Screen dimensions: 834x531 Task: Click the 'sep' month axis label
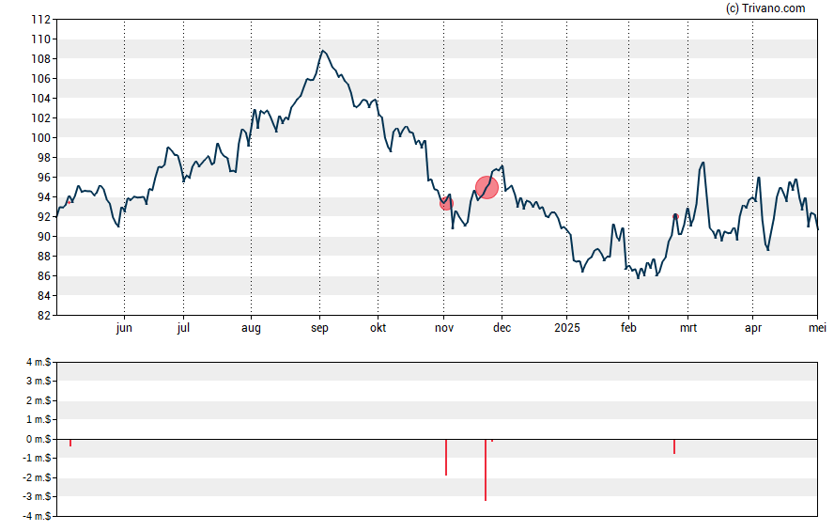point(319,328)
